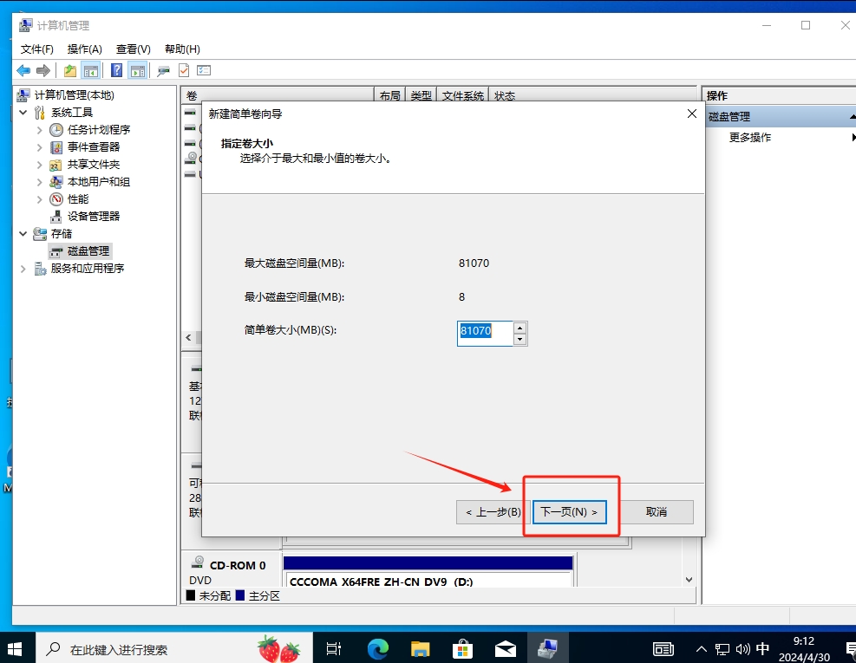Open Task View on the taskbar

[334, 649]
